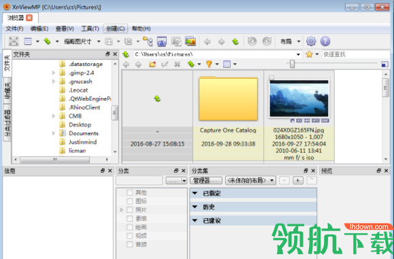This screenshot has width=394, height=259.
Task: Rotate image clockwise
Action: pyautogui.click(x=267, y=41)
